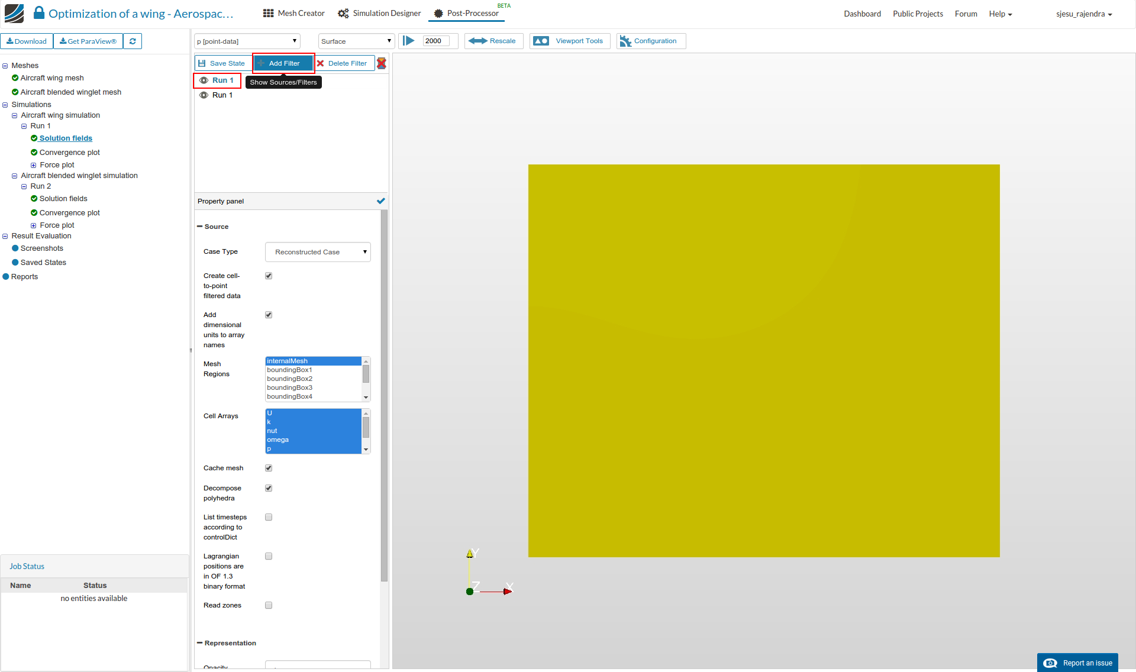
Task: Toggle visibility eye of second Run 1
Action: click(204, 95)
